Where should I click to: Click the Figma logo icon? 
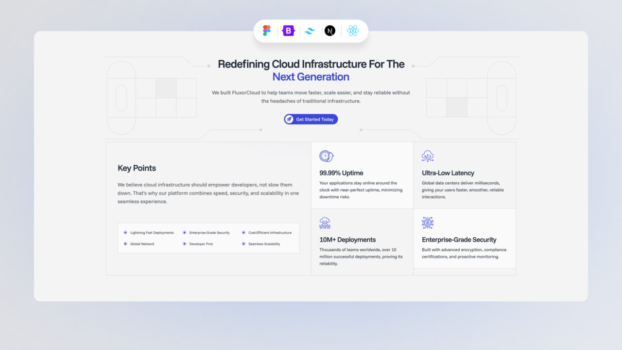[267, 31]
